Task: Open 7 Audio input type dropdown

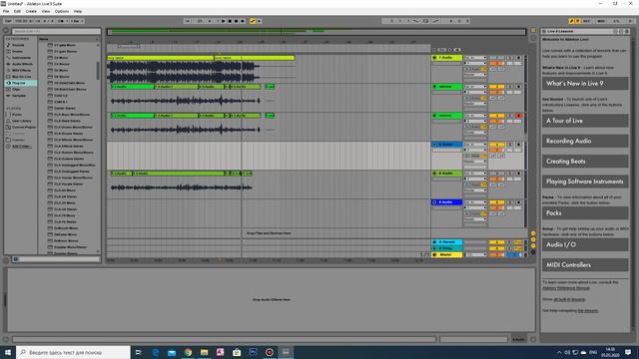Action: 475,58
